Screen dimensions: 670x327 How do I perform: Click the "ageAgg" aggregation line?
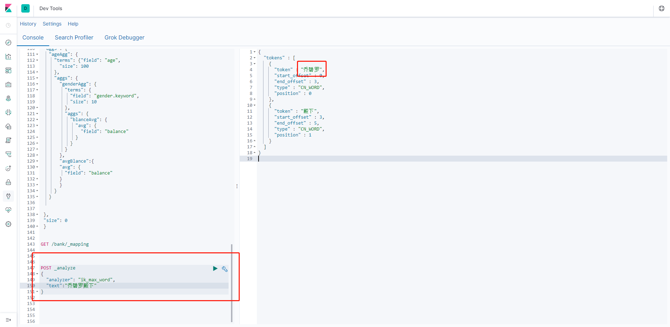click(64, 54)
